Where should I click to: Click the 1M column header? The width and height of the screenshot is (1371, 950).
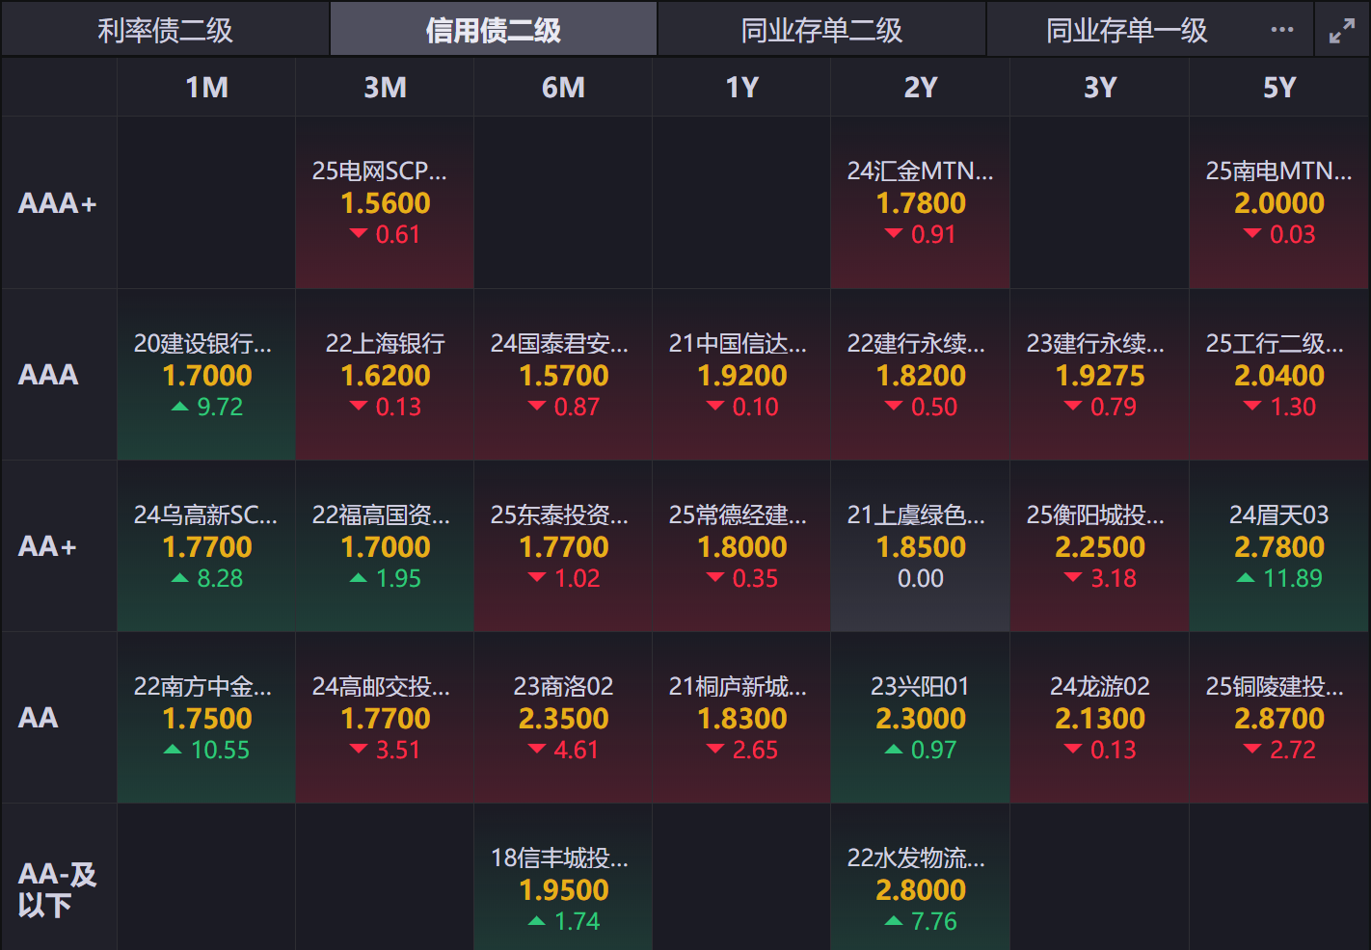[x=206, y=88]
